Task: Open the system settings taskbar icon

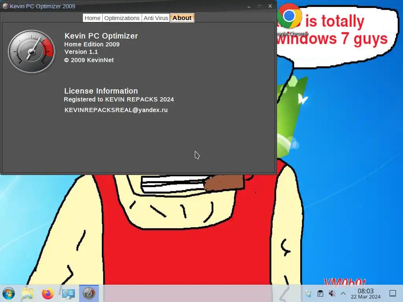Action: 68,293
